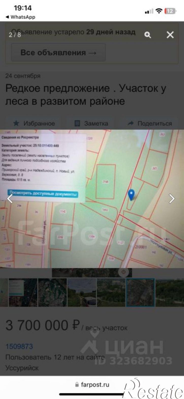
Task: Tap the lock icon by farpost.ru
Action: 77,384
